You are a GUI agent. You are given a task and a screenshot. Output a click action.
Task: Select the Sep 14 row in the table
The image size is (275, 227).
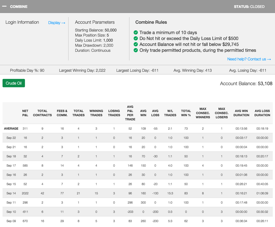click(x=11, y=193)
